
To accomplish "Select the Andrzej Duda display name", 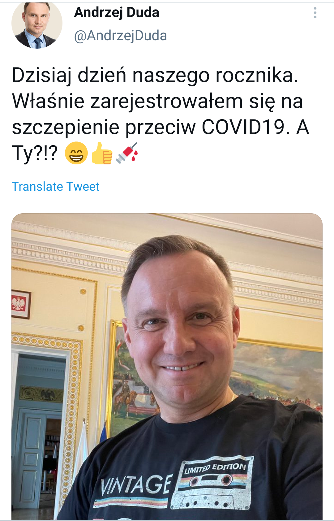I will point(117,12).
